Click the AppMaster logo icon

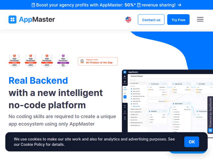point(12,20)
